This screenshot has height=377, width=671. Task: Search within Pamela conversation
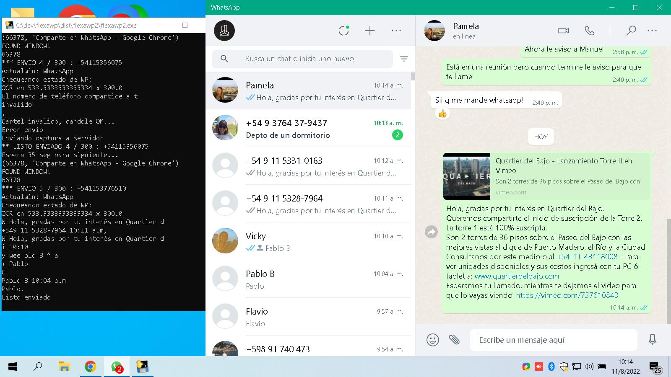(x=631, y=31)
